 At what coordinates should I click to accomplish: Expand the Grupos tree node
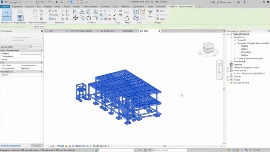228,80
